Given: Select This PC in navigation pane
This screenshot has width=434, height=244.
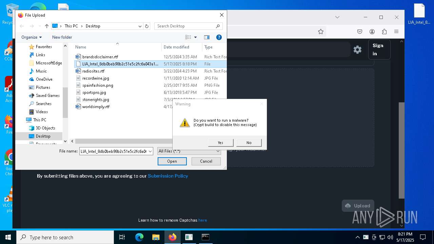Looking at the screenshot, I should pos(40,120).
